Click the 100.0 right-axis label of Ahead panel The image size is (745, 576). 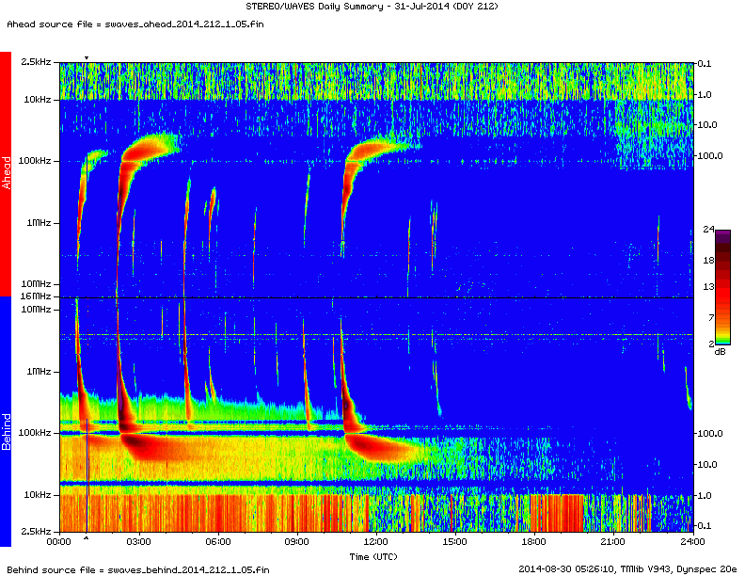point(709,156)
